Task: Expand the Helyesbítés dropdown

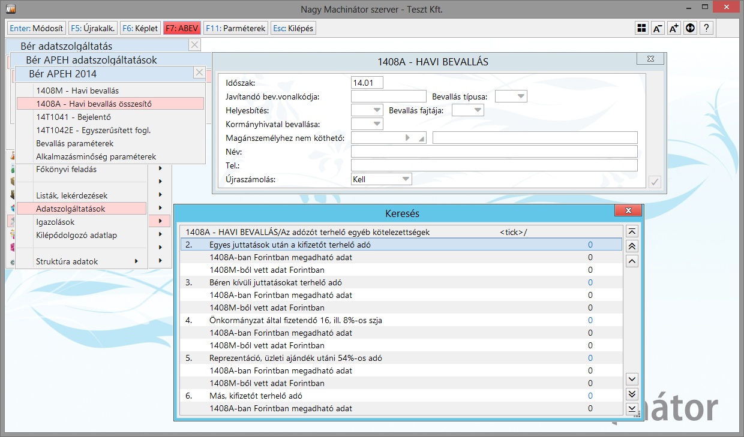Action: click(367, 110)
